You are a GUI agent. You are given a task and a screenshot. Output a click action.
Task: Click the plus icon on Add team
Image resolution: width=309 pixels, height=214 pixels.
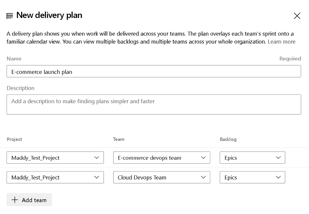click(15, 200)
